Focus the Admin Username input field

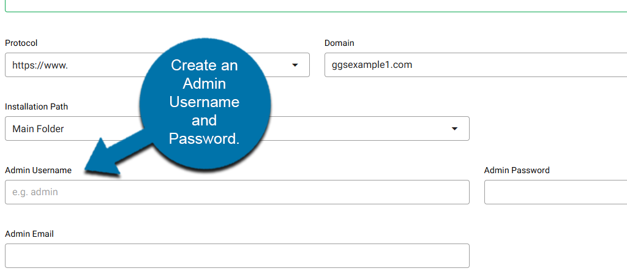237,192
